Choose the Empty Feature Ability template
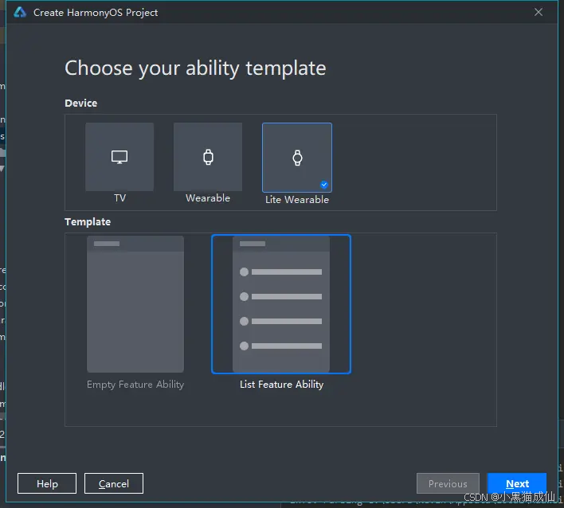The width and height of the screenshot is (564, 508). pyautogui.click(x=135, y=304)
